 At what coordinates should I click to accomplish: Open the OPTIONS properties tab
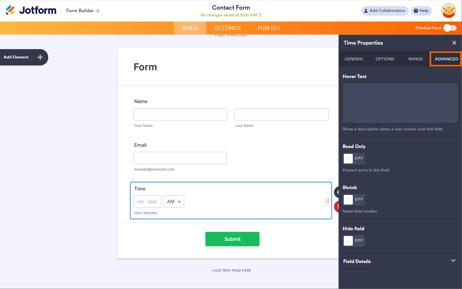click(385, 59)
